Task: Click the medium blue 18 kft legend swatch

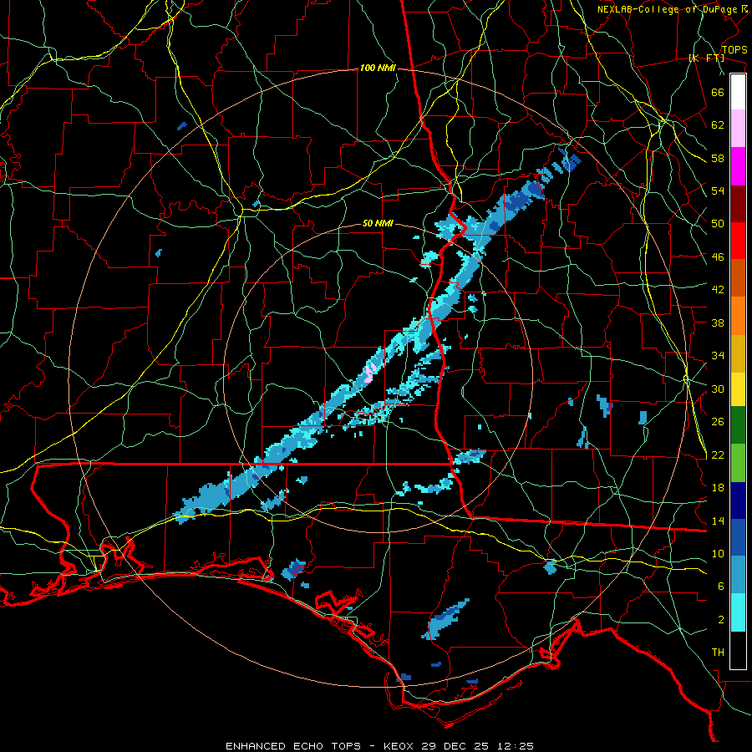Action: click(738, 538)
